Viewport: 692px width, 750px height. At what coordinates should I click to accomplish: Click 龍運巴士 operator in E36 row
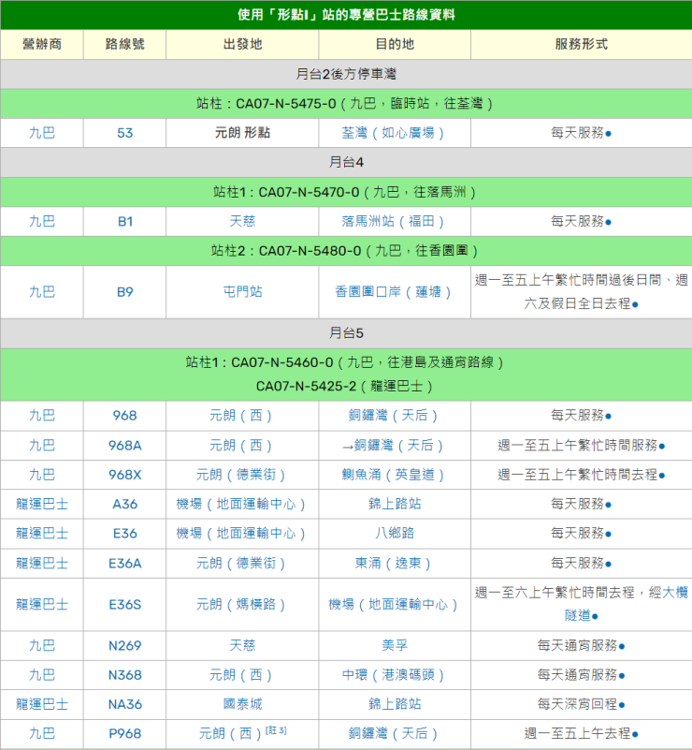(42, 534)
